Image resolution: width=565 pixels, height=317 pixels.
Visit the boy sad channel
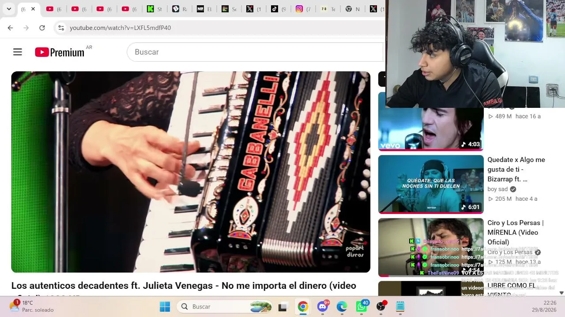(497, 189)
